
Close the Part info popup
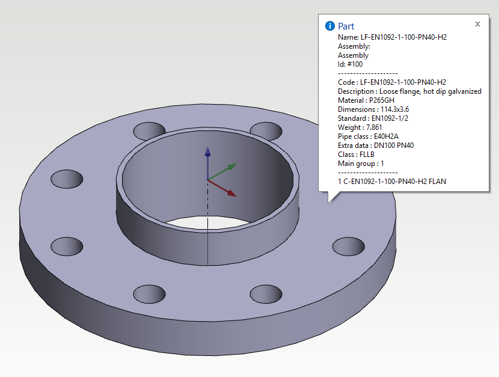click(477, 24)
